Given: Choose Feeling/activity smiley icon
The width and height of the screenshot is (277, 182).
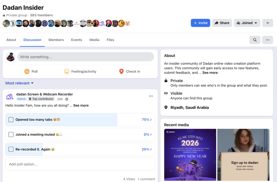Looking at the screenshot, I should pyautogui.click(x=67, y=71).
